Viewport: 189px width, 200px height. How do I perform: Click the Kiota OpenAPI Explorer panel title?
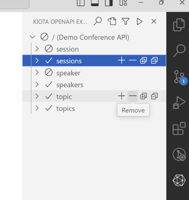60,22
